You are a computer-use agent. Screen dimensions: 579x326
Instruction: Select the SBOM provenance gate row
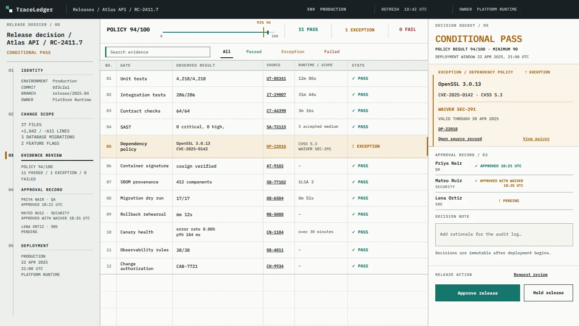[x=264, y=182]
